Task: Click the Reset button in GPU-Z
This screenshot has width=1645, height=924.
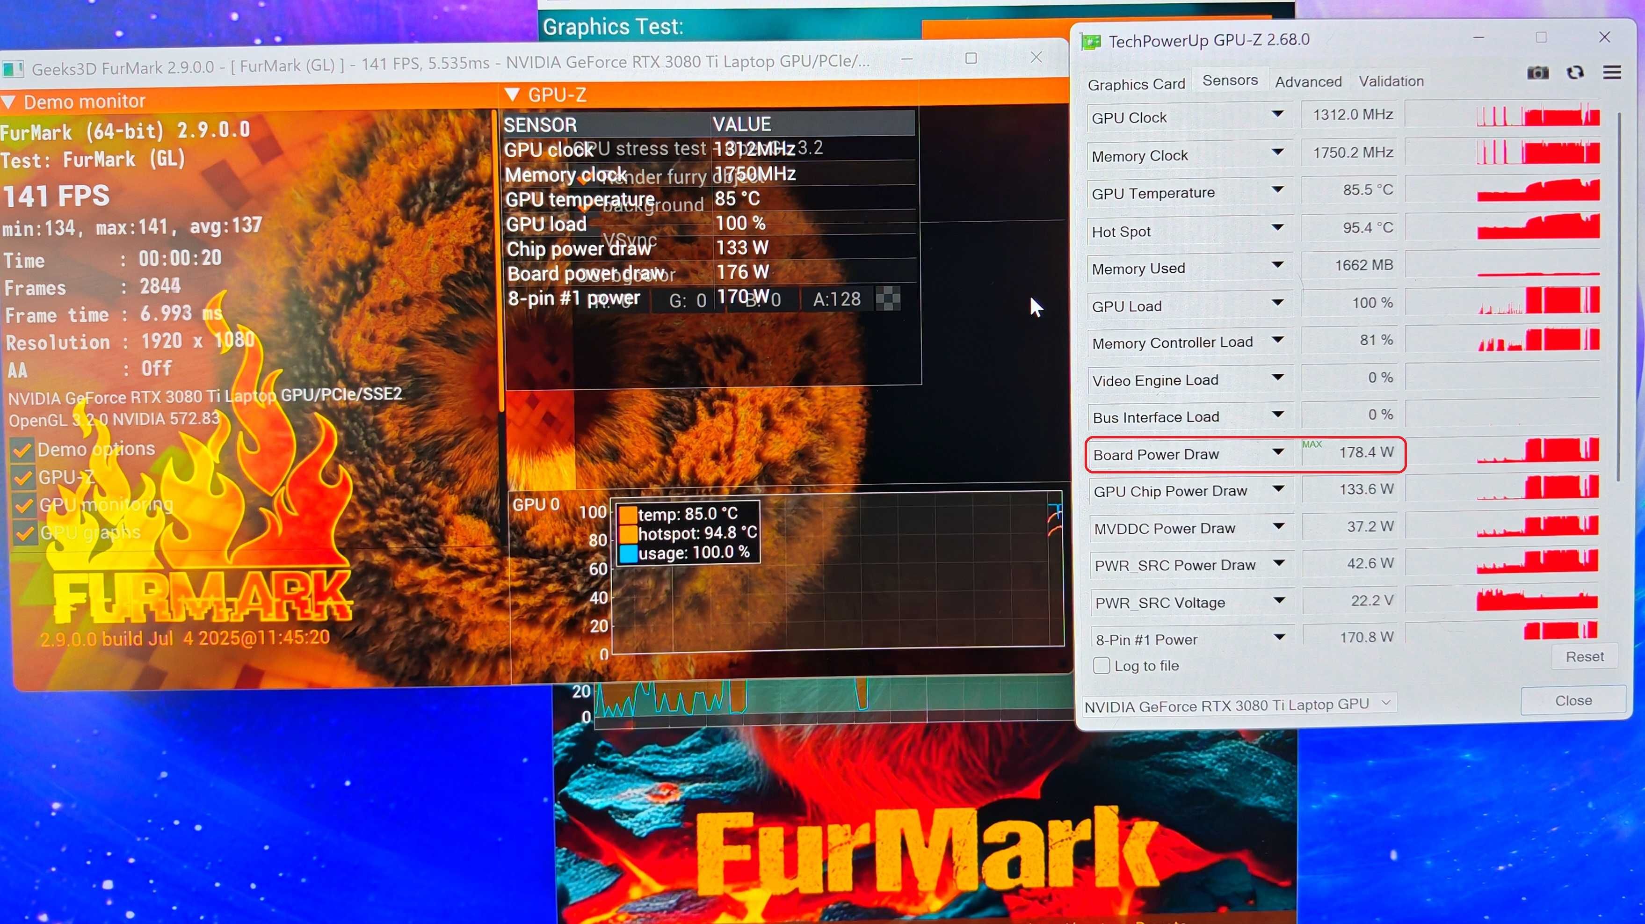Action: (1584, 656)
